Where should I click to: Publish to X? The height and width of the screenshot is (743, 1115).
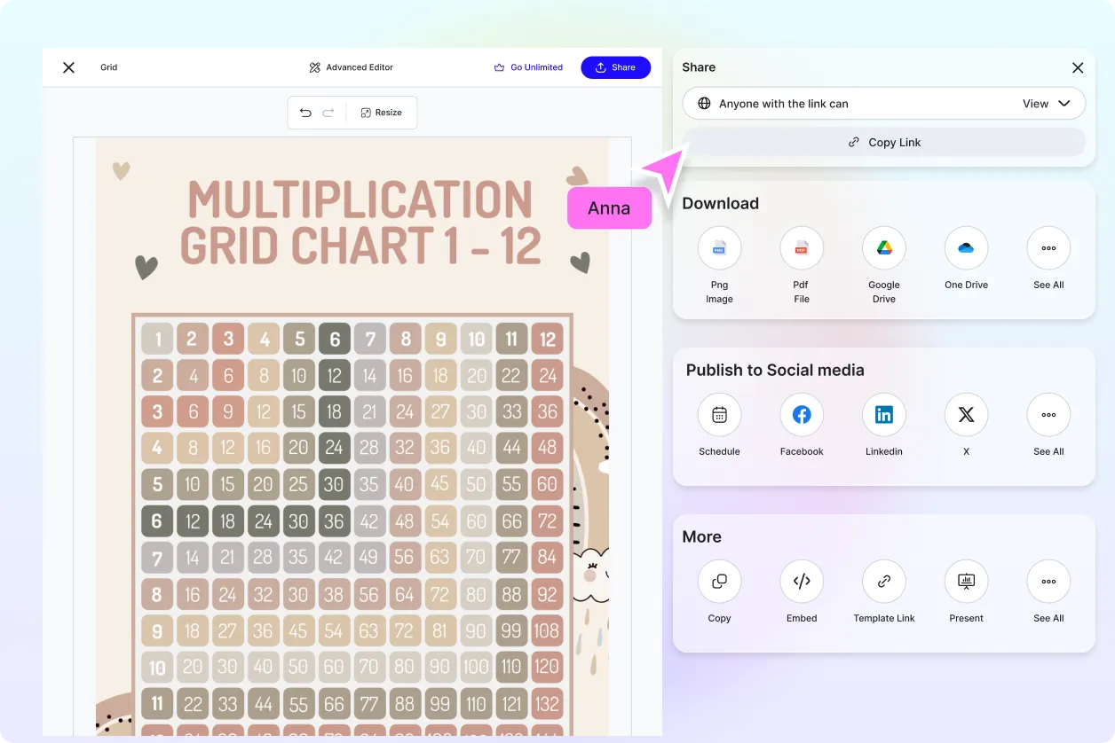966,415
